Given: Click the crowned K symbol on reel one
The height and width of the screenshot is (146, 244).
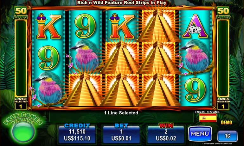Looking at the screenshot, I should click(48, 26).
